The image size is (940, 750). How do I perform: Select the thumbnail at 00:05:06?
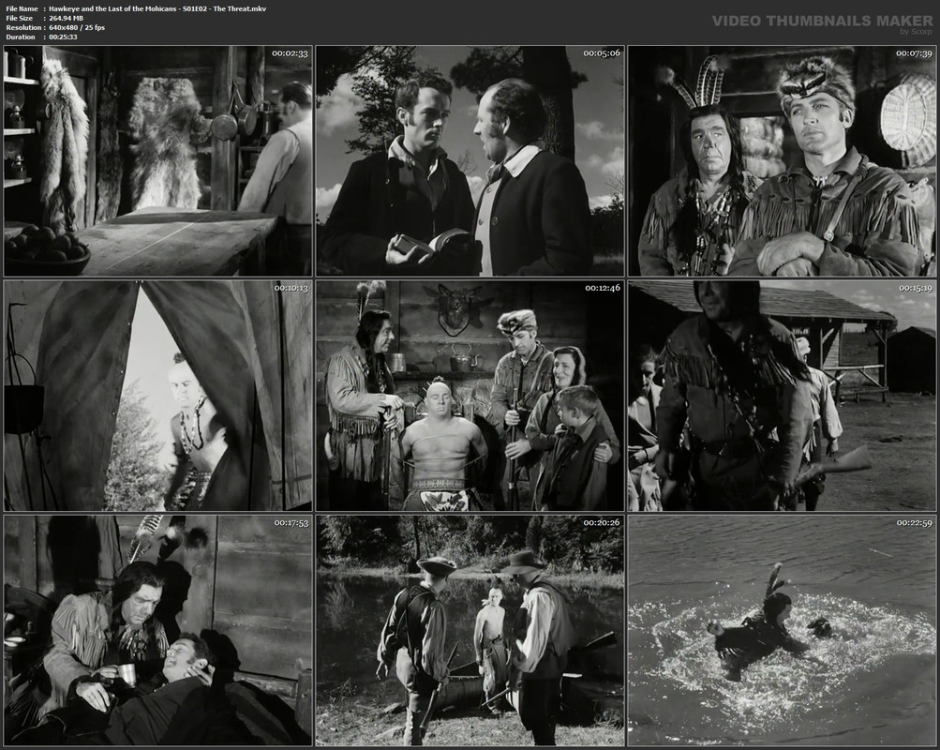click(470, 160)
